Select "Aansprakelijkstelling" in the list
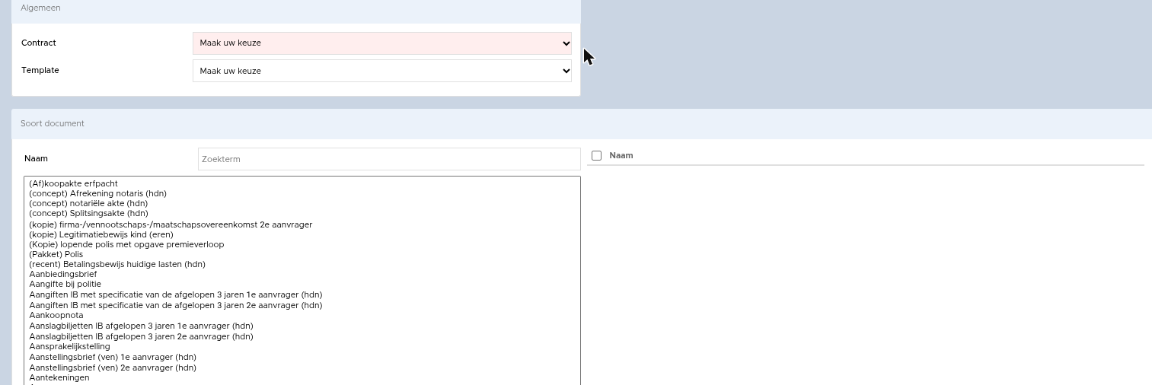 click(302, 346)
